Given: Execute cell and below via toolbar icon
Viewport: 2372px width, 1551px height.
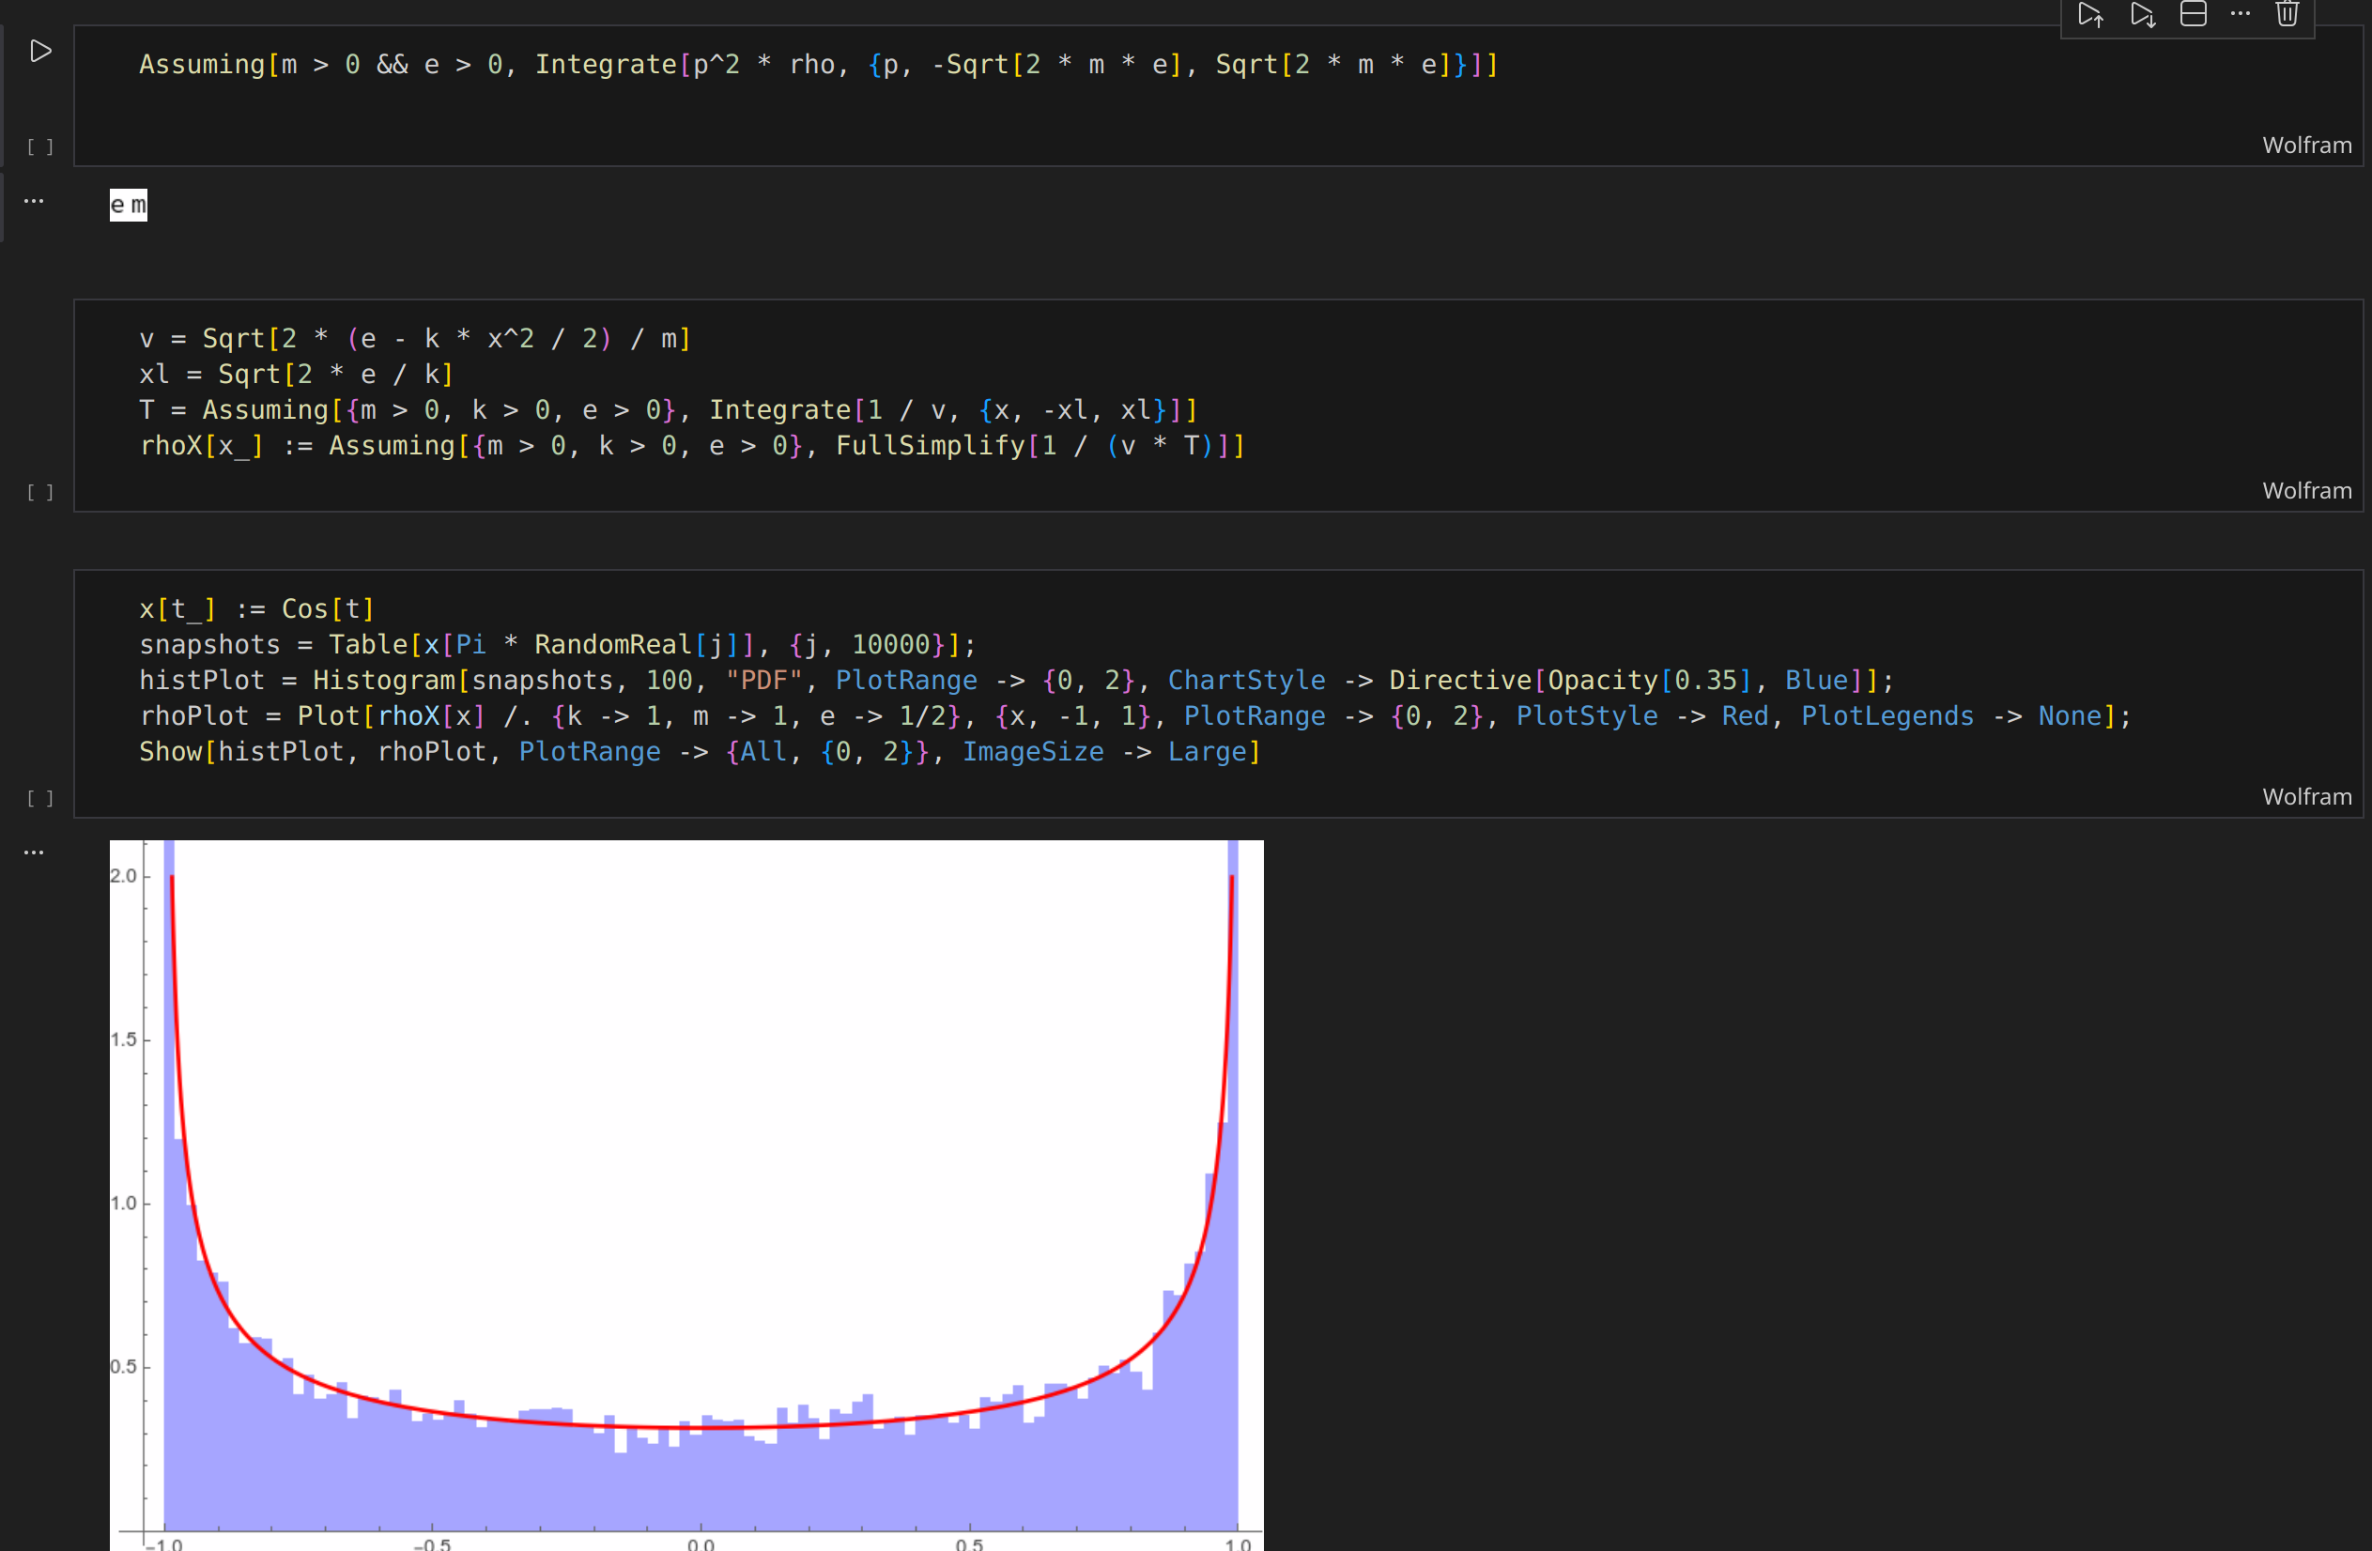Looking at the screenshot, I should point(2142,15).
